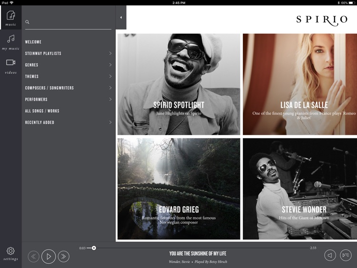Open Composers / Songwriters menu item
Screen dimensions: 357x268
click(68, 88)
